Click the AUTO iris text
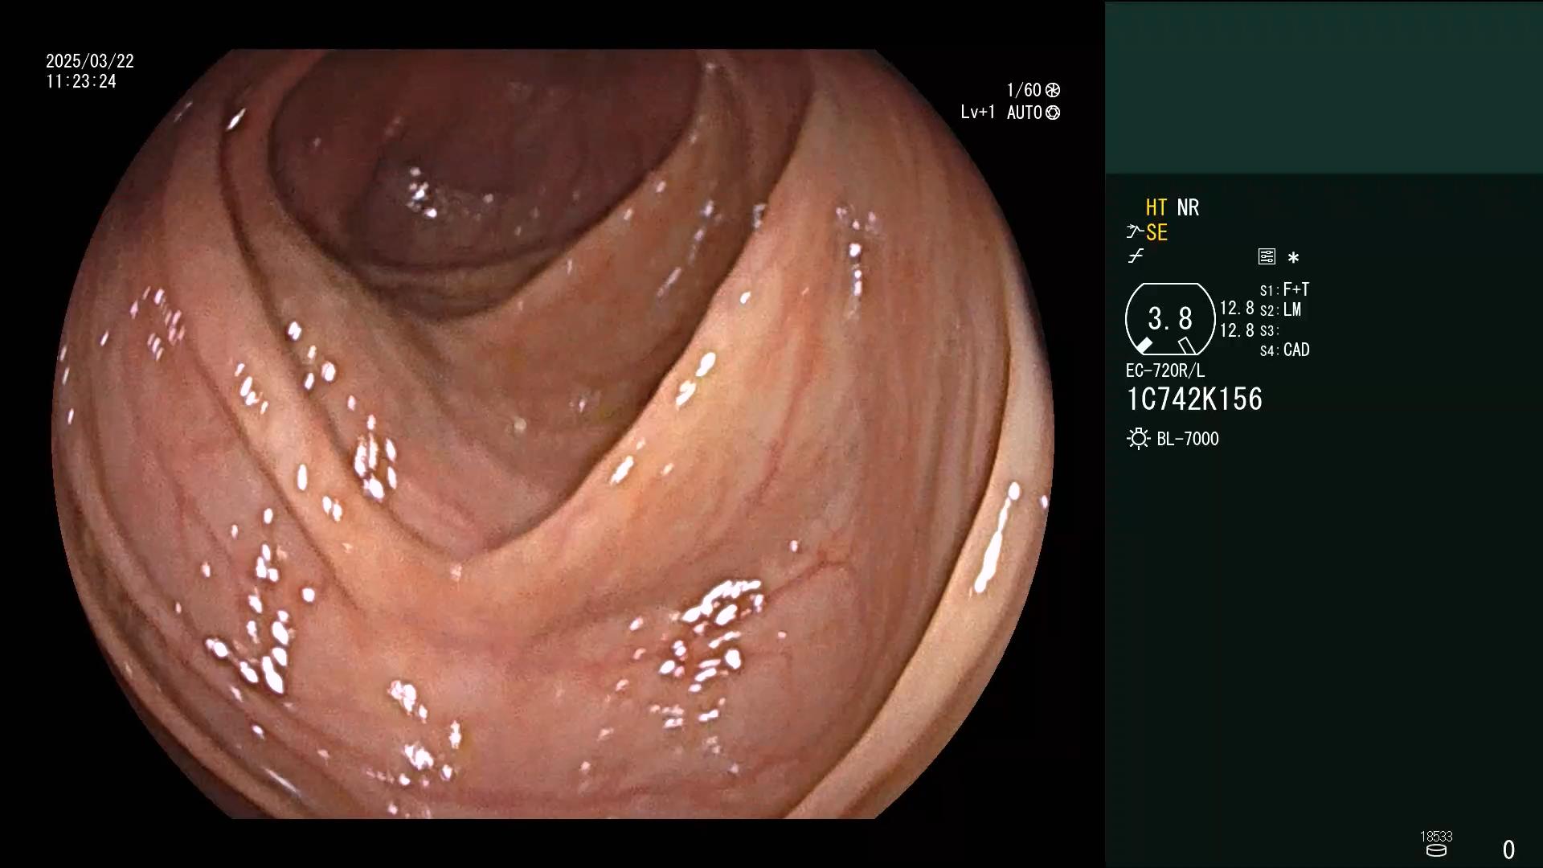Screen dimensions: 1543x868 pyautogui.click(x=1025, y=113)
